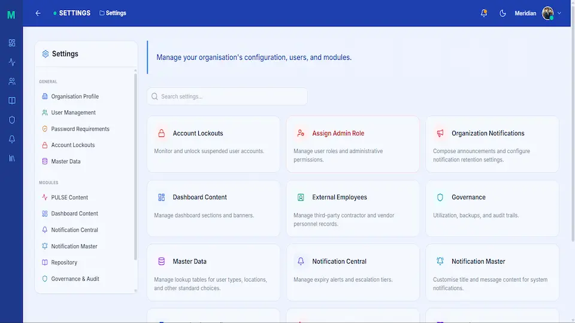The width and height of the screenshot is (575, 323).
Task: Focus the Search settings field
Action: click(x=227, y=96)
